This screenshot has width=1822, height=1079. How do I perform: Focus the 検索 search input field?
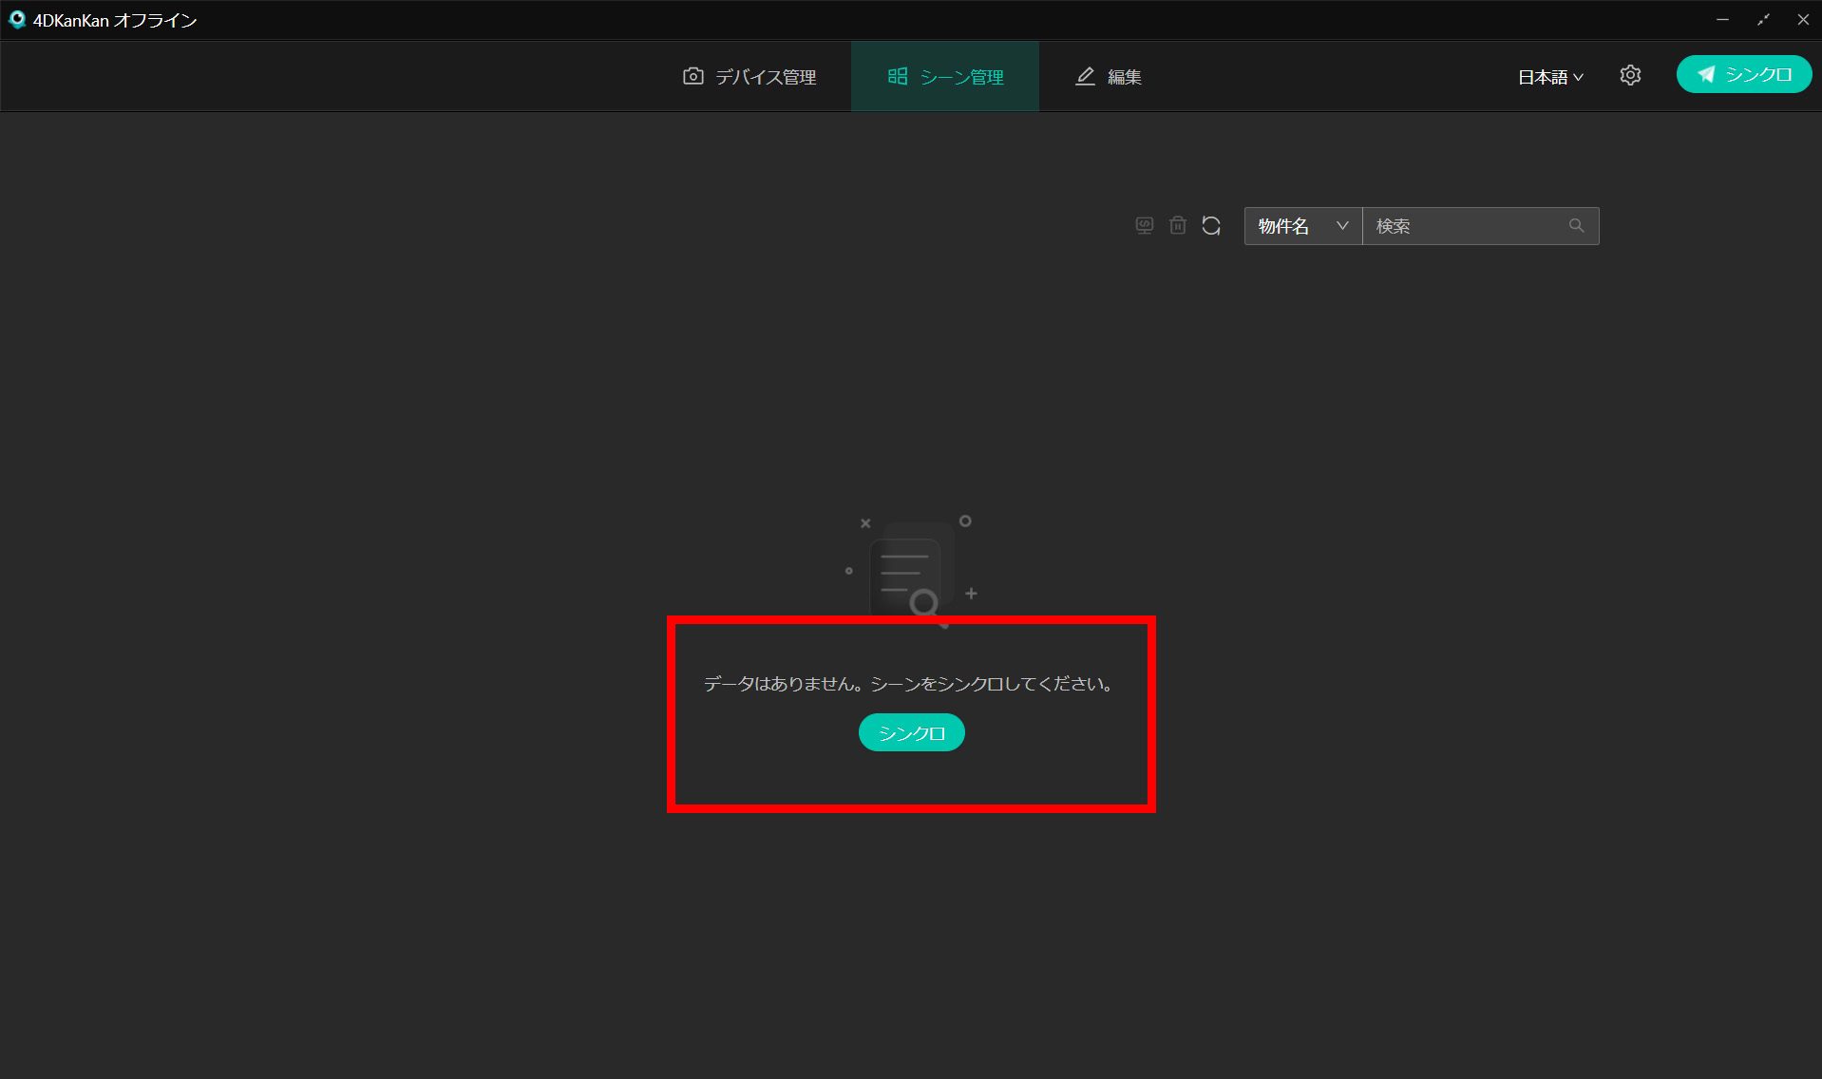(x=1463, y=226)
